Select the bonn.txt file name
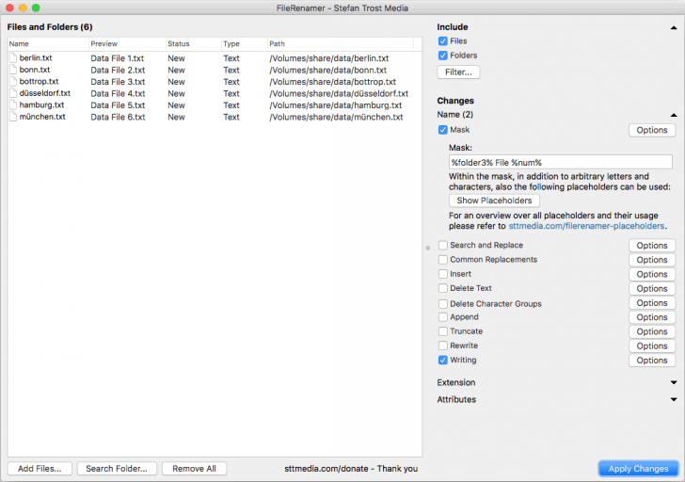The width and height of the screenshot is (685, 482). (x=35, y=70)
